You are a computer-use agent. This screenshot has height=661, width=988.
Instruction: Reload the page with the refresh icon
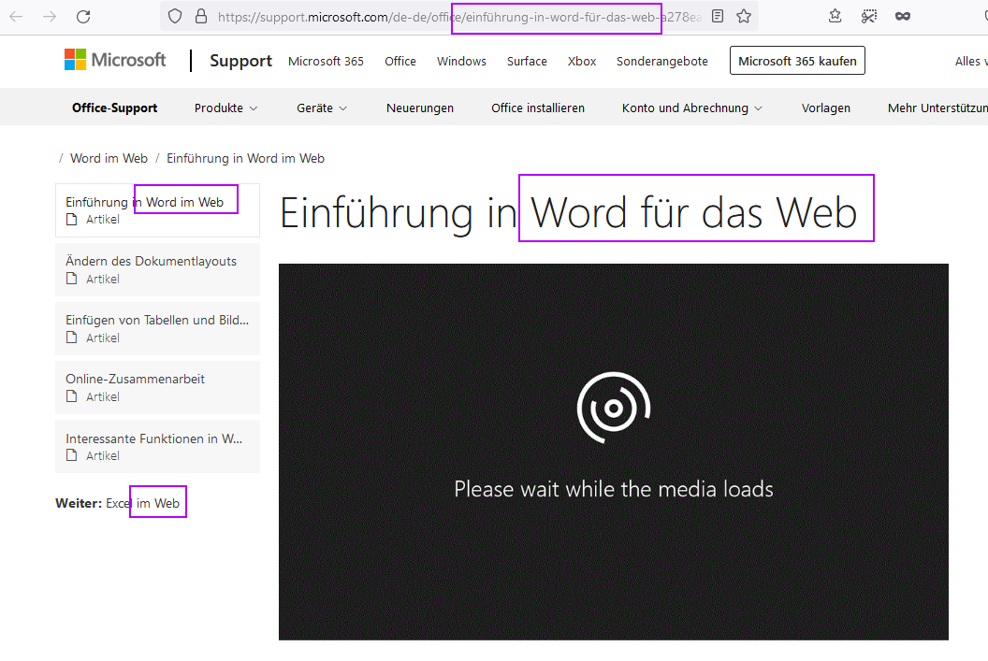click(83, 17)
